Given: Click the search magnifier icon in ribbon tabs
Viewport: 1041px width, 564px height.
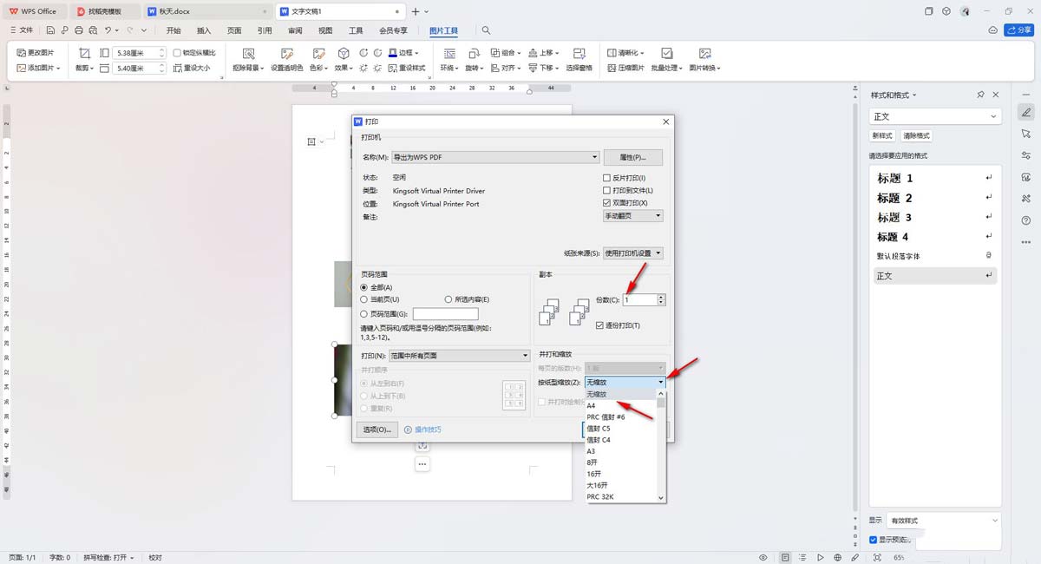Looking at the screenshot, I should 486,30.
